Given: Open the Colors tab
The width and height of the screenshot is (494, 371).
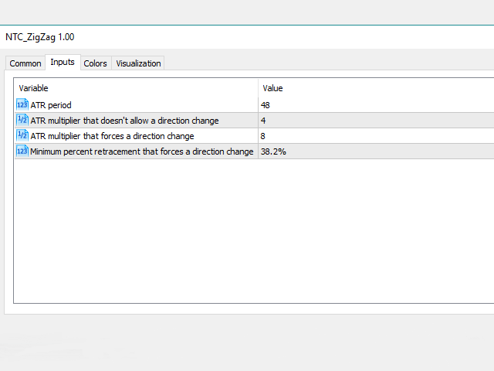Looking at the screenshot, I should point(96,63).
